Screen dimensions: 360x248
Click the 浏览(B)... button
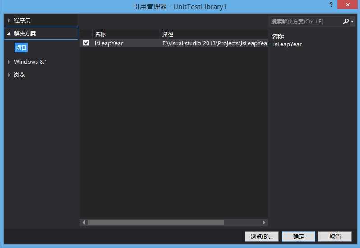point(262,237)
